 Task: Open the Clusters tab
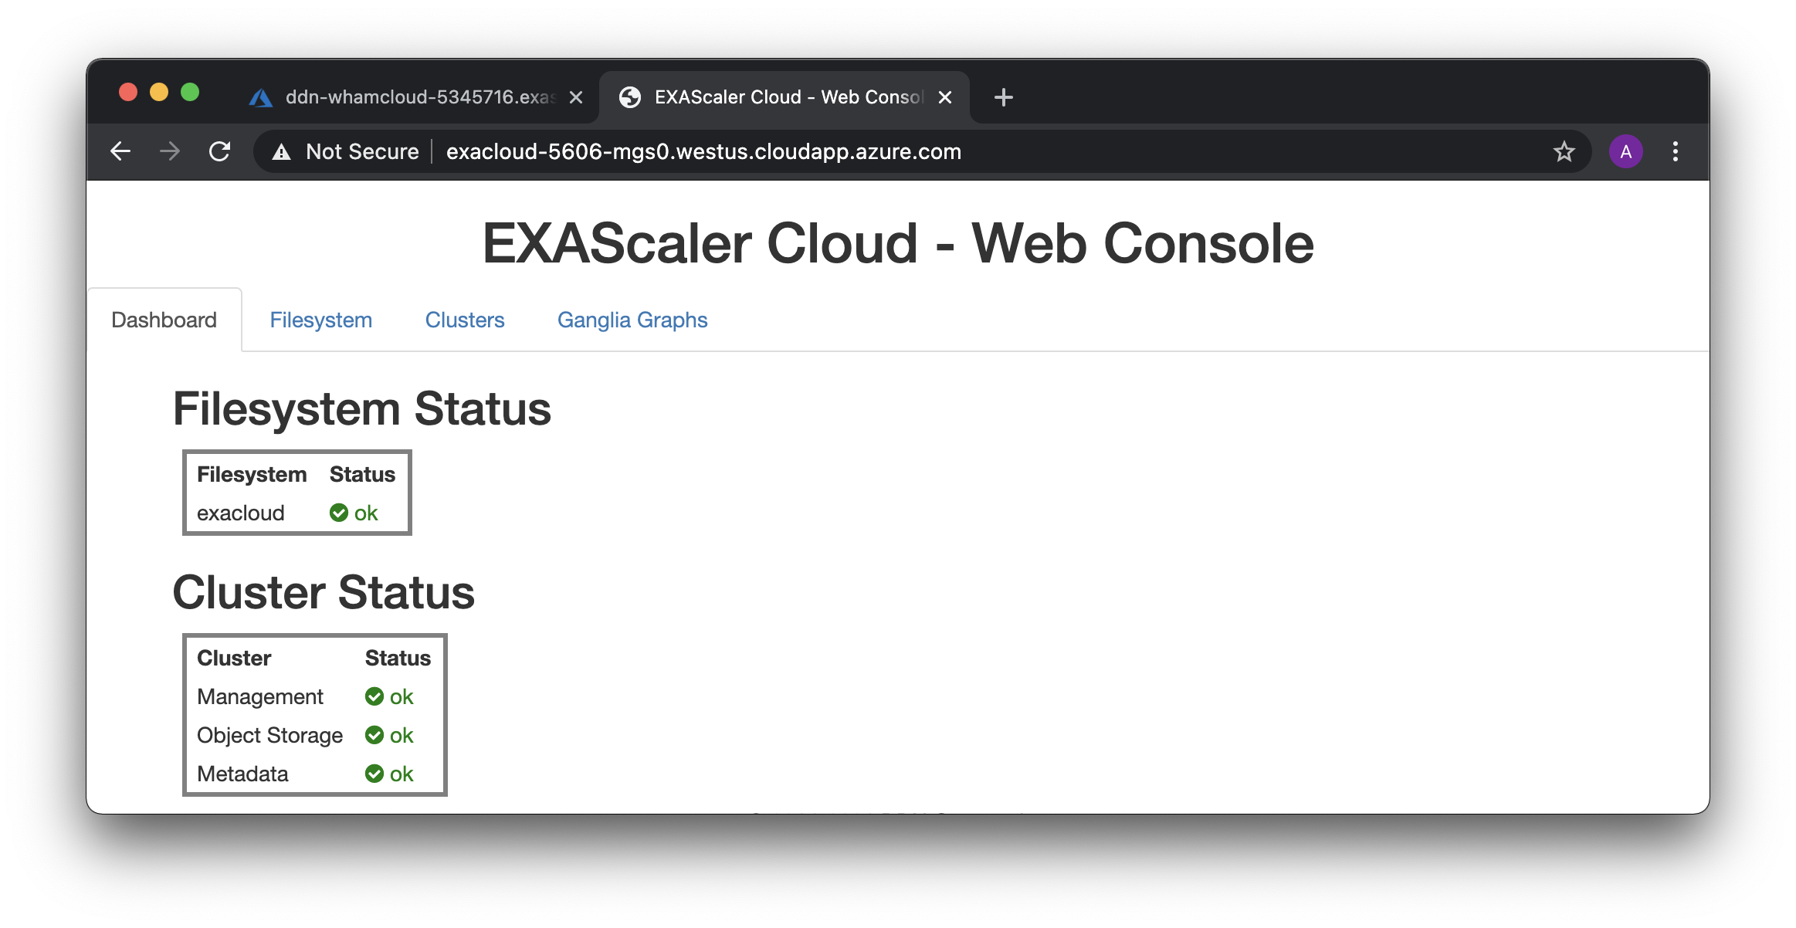464,320
